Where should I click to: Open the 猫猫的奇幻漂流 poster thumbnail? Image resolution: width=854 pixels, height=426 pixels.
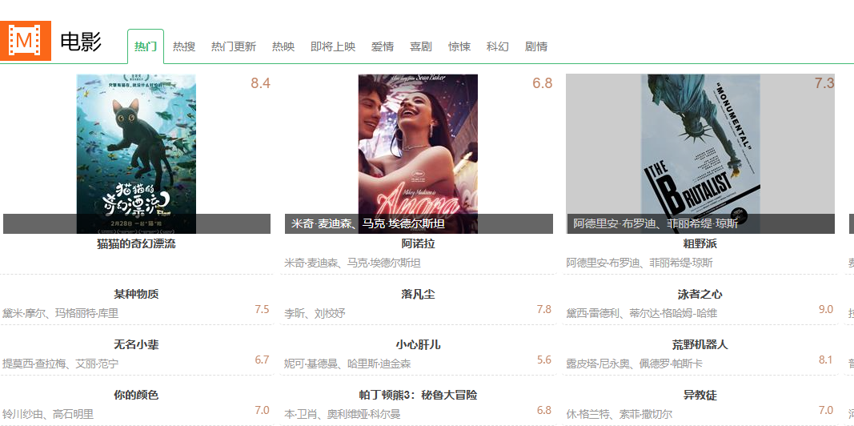(136, 154)
